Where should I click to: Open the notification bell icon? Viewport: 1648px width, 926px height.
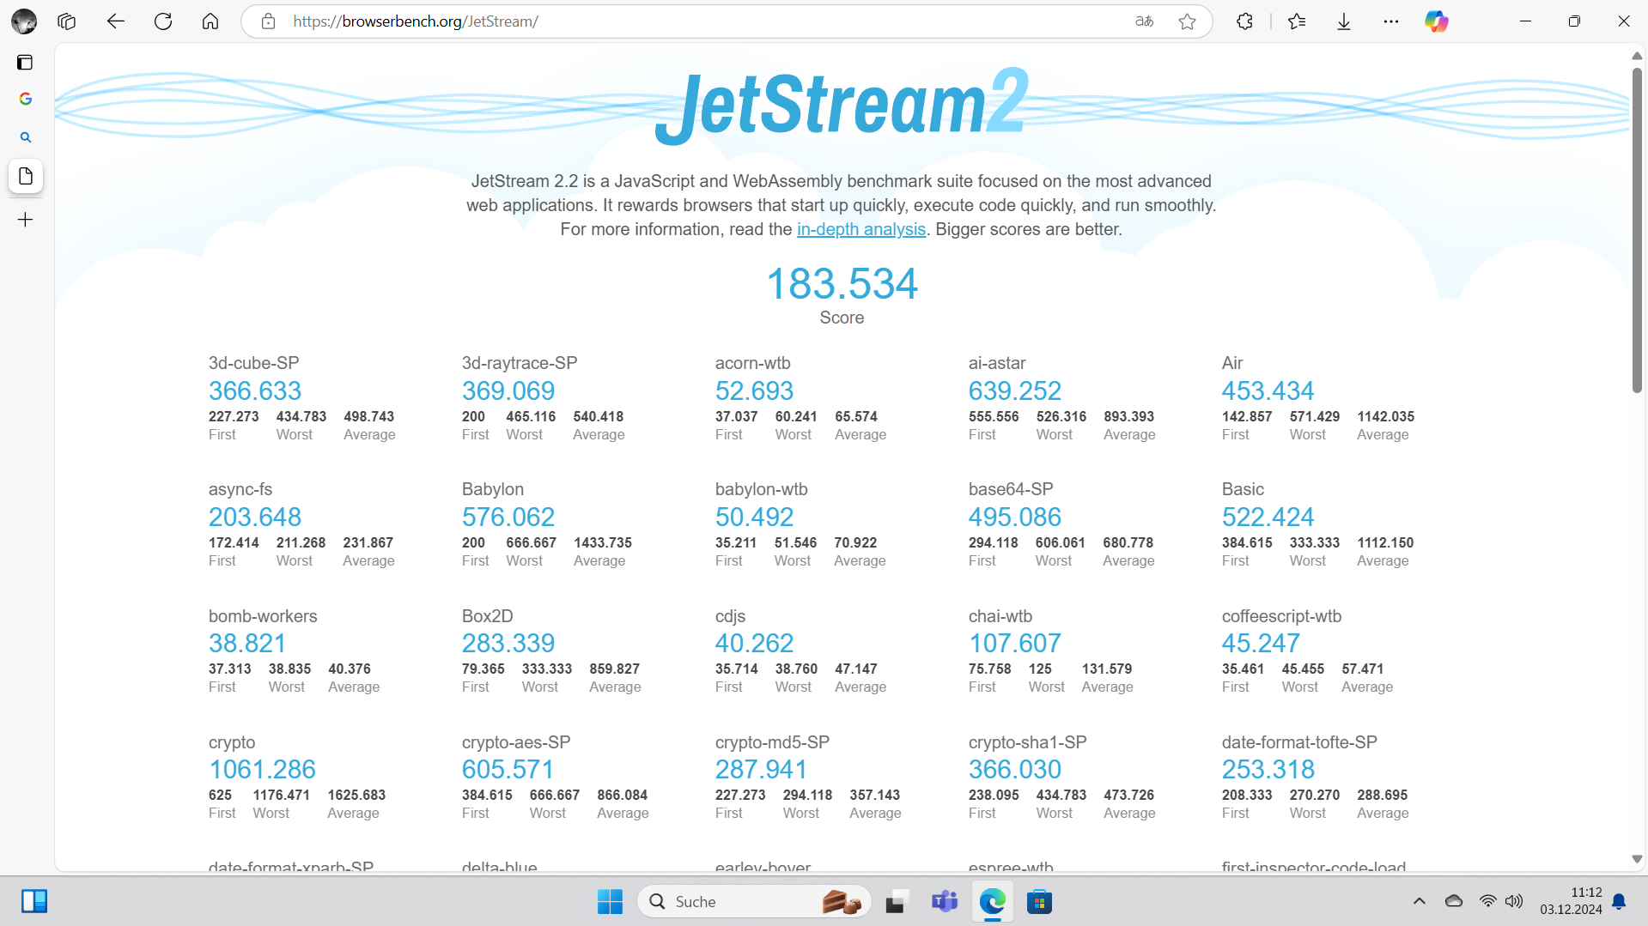point(1620,901)
